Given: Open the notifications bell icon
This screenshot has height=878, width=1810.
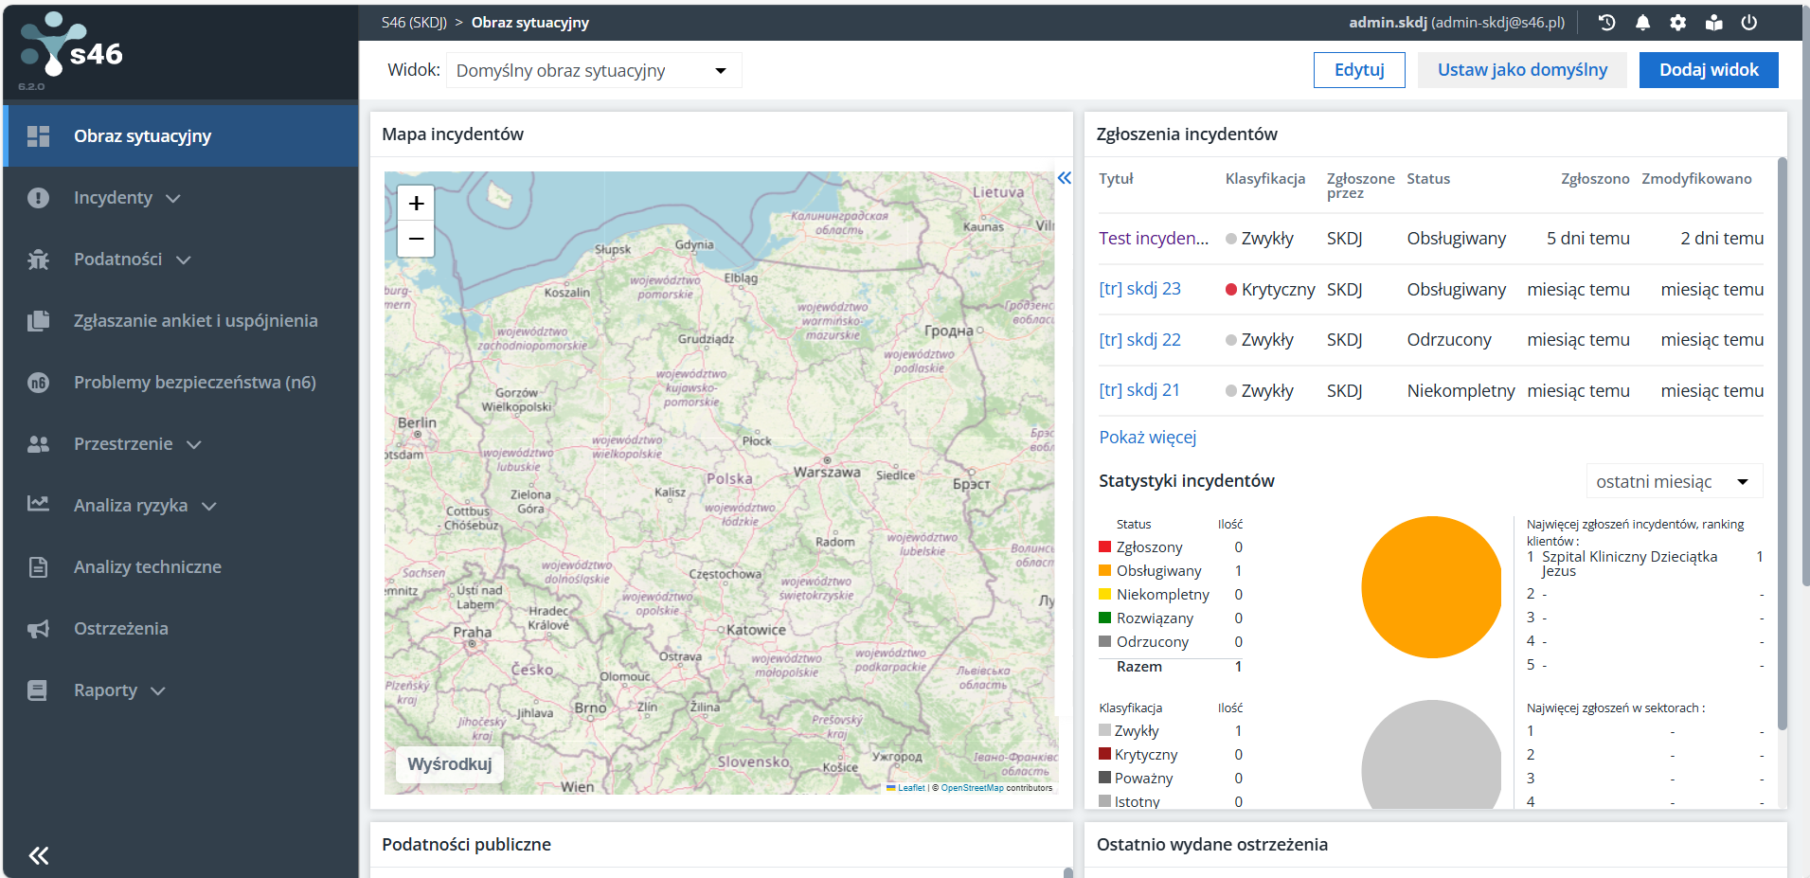Looking at the screenshot, I should (x=1642, y=23).
